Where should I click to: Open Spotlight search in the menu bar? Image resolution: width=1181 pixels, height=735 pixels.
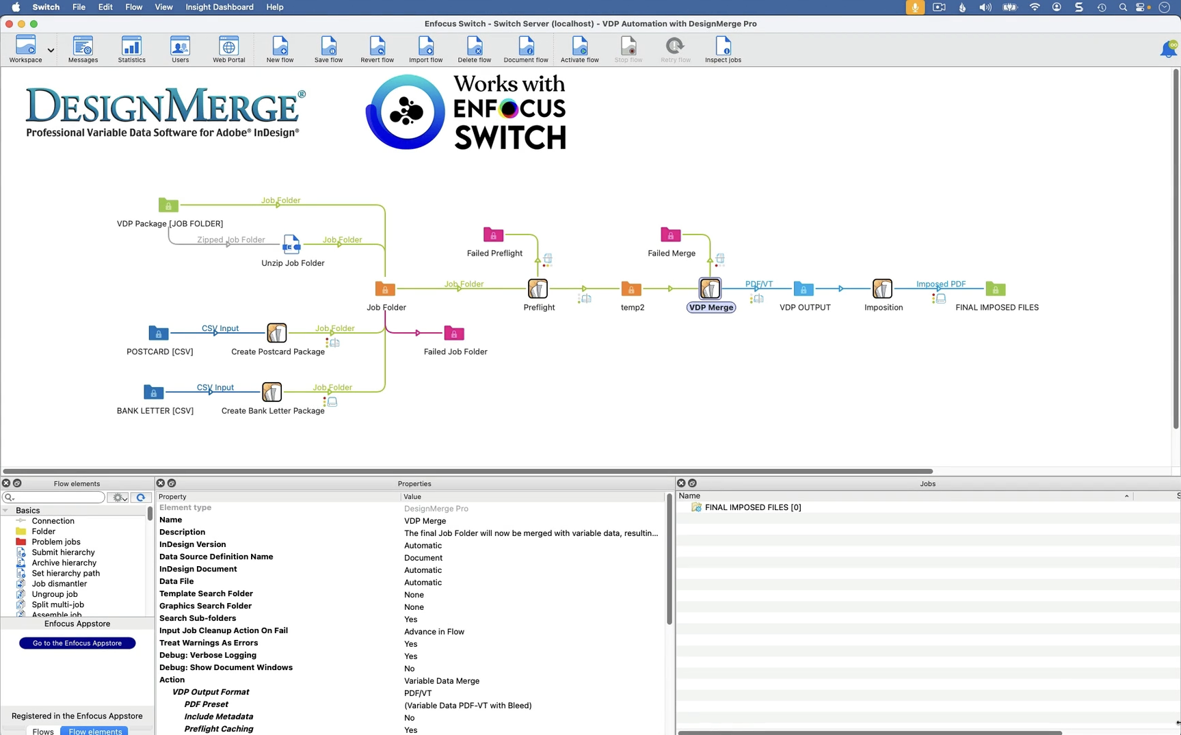(x=1122, y=7)
